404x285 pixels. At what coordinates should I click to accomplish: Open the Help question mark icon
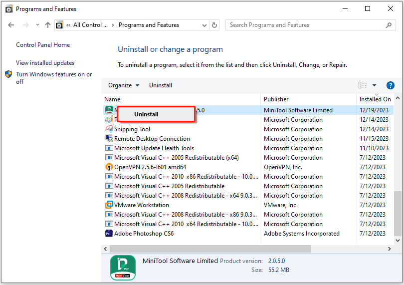coord(391,85)
